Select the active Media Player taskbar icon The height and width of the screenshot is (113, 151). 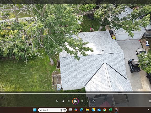(116, 110)
